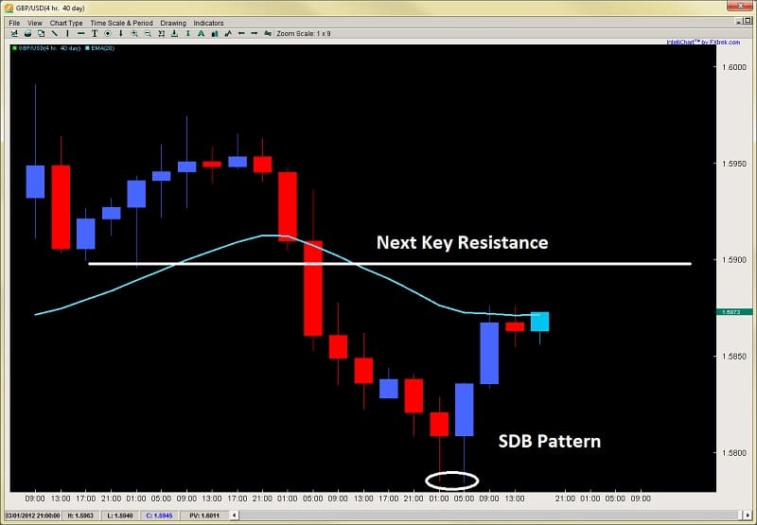Click the status bar date 03/01/2012 21:00:00
Screen dimensions: 757x525
[x=33, y=516]
